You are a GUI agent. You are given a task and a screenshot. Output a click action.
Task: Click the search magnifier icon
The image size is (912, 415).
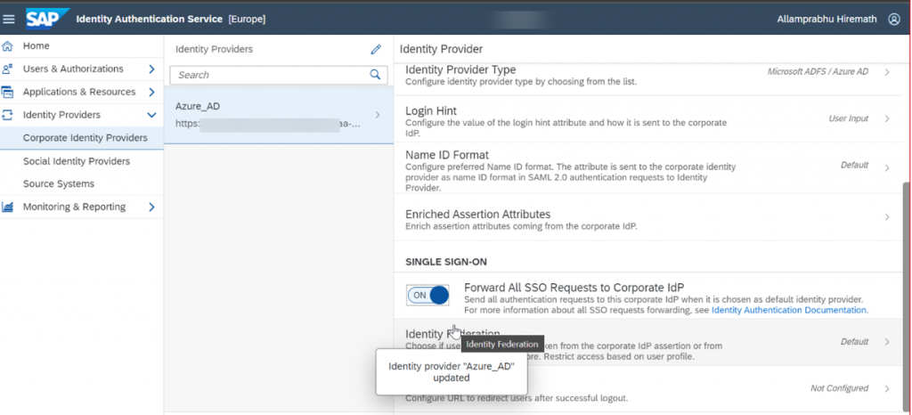coord(375,75)
